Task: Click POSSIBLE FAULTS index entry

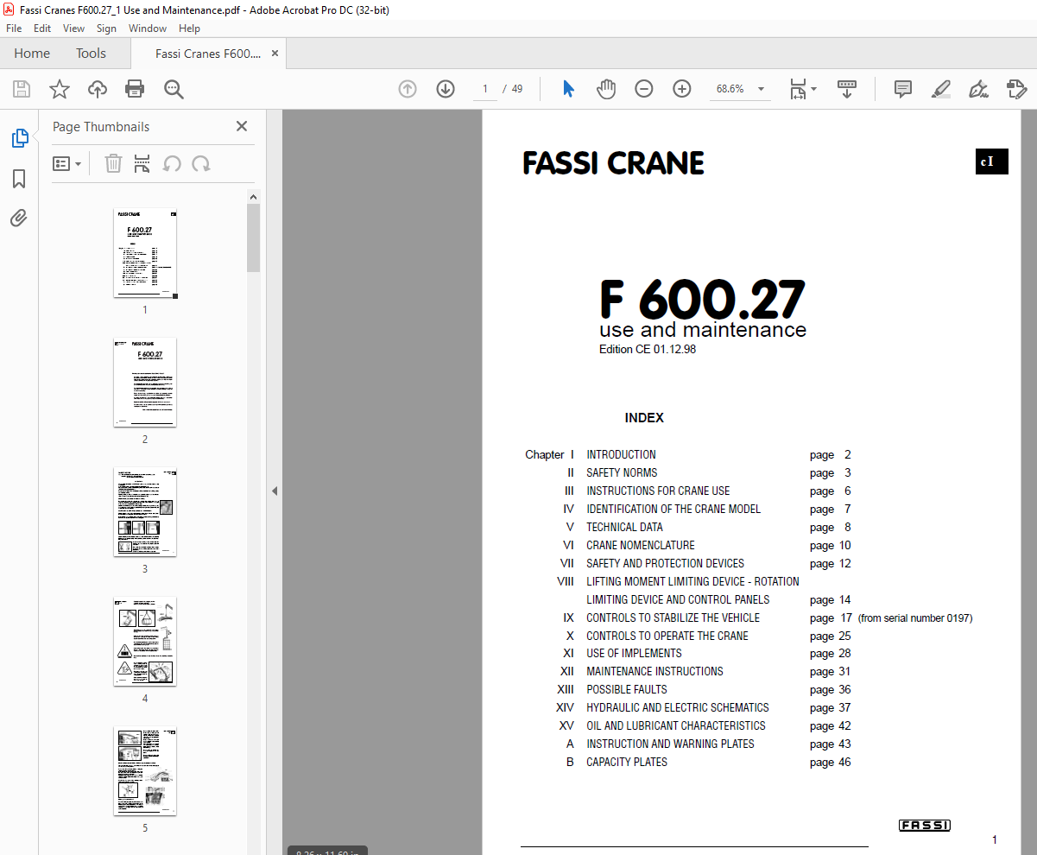Action: 627,689
